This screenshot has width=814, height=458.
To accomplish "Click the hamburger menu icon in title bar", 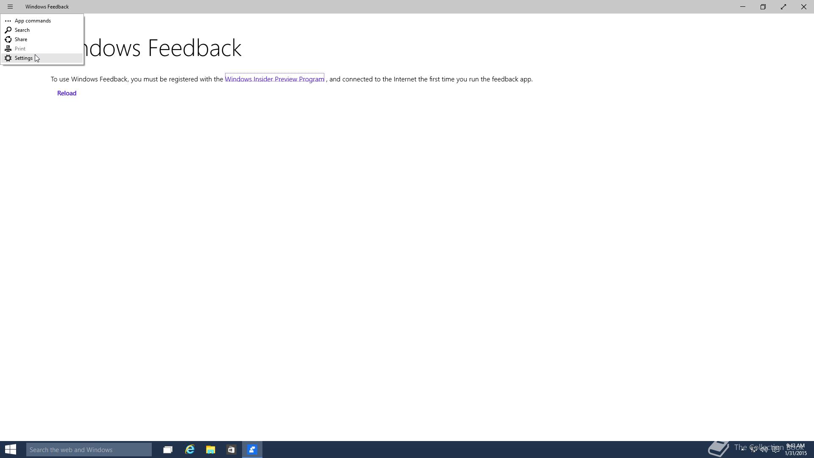I will pyautogui.click(x=10, y=7).
